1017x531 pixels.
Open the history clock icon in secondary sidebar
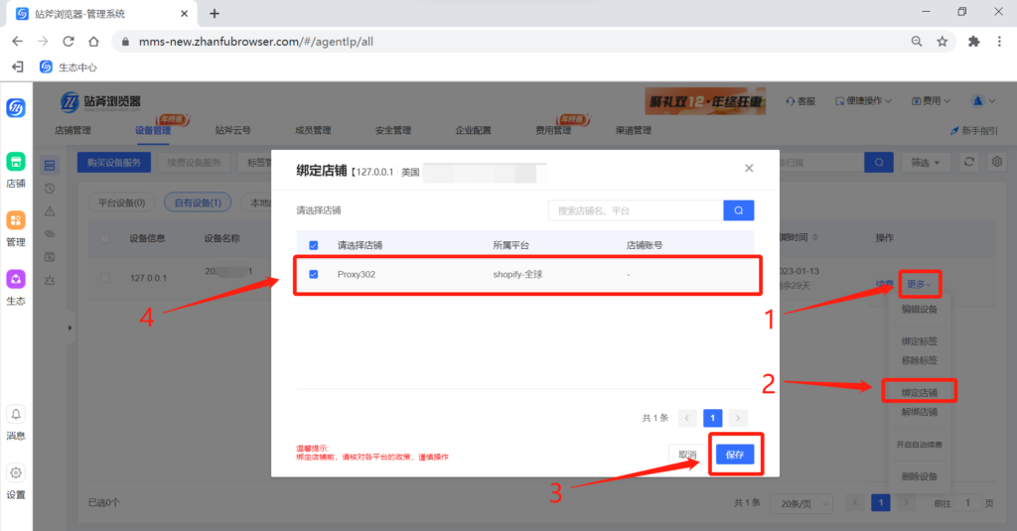pyautogui.click(x=50, y=189)
